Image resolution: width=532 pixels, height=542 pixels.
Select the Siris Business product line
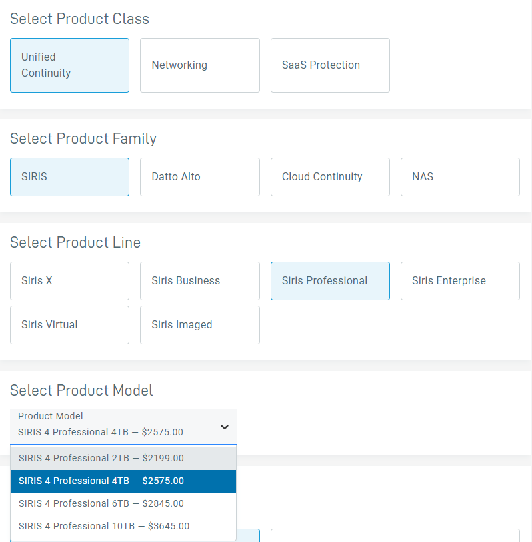point(199,281)
